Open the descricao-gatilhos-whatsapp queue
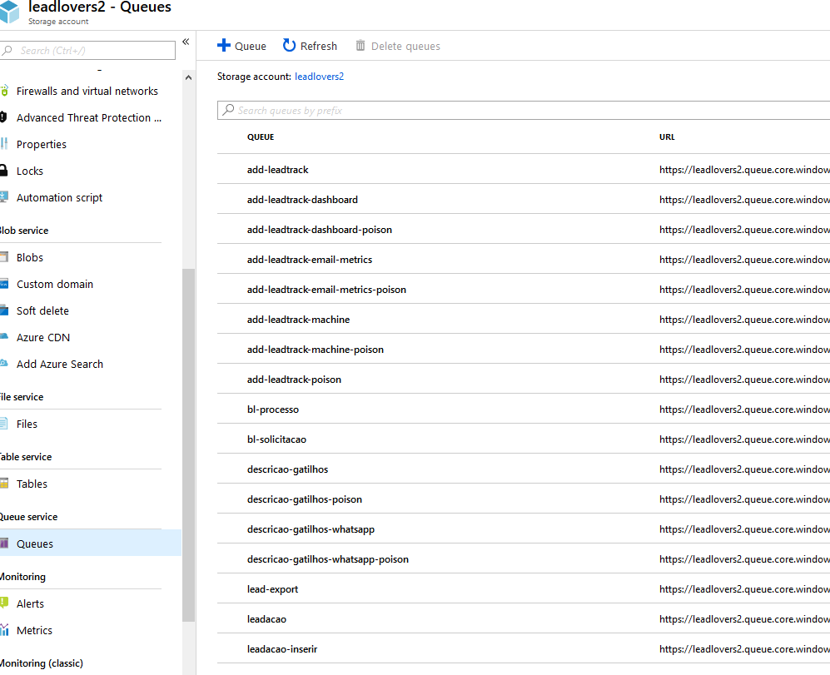The image size is (830, 675). pyautogui.click(x=311, y=529)
